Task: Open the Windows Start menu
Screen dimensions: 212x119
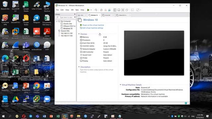Action: [3, 116]
